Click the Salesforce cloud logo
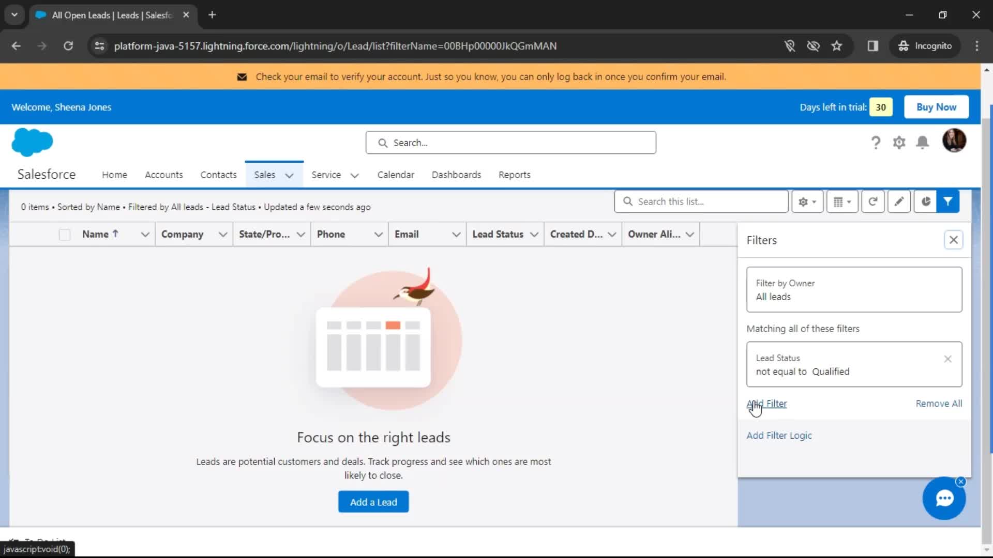 coord(32,142)
